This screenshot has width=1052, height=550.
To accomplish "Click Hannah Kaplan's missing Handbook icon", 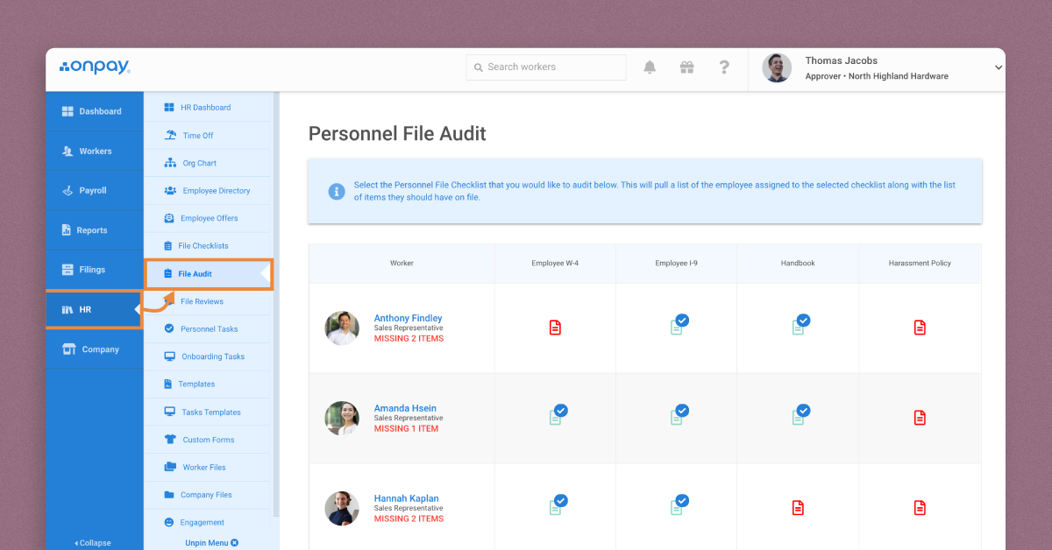I will pyautogui.click(x=798, y=507).
